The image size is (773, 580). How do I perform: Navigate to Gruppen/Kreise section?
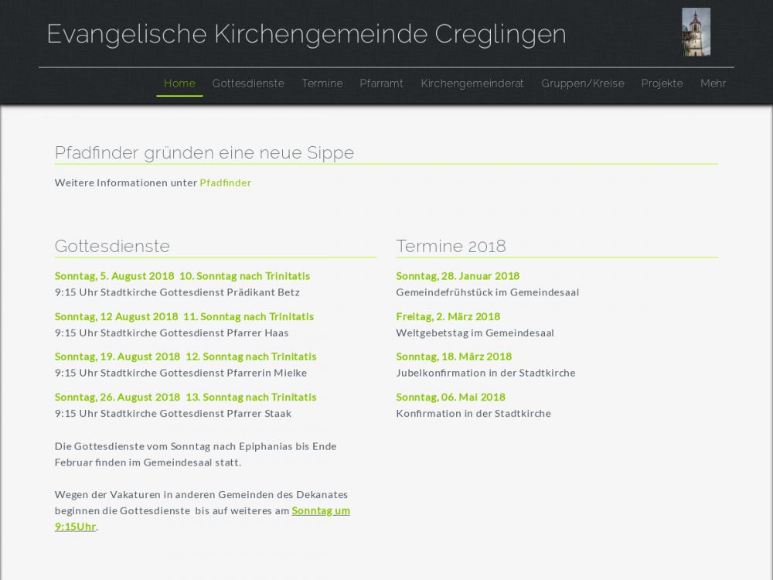click(x=583, y=84)
